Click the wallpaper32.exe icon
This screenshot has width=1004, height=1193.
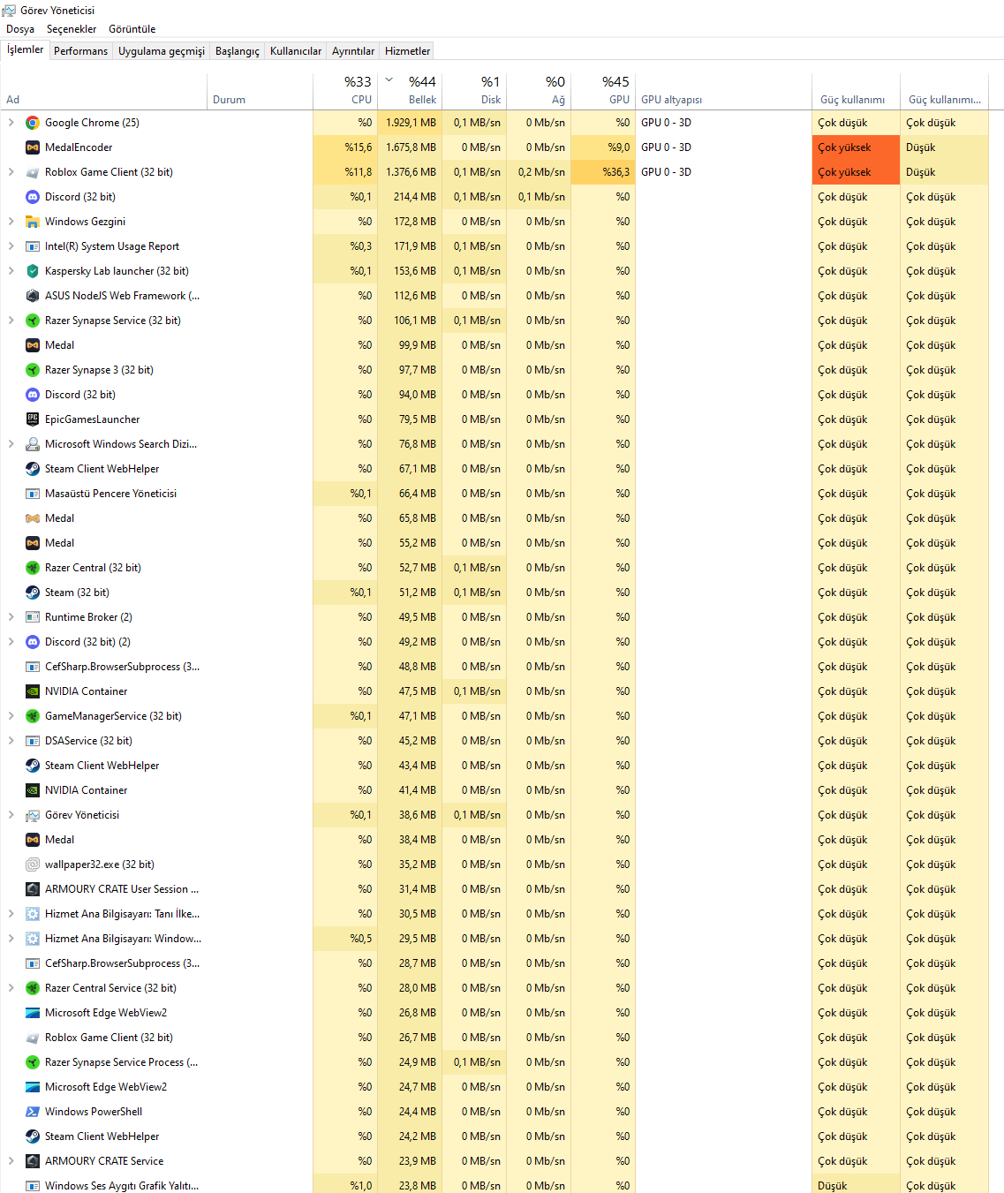pyautogui.click(x=33, y=865)
